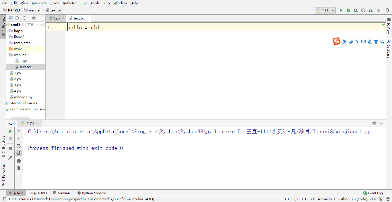Clear all Run console output trash icon
The image size is (392, 202).
19,168
